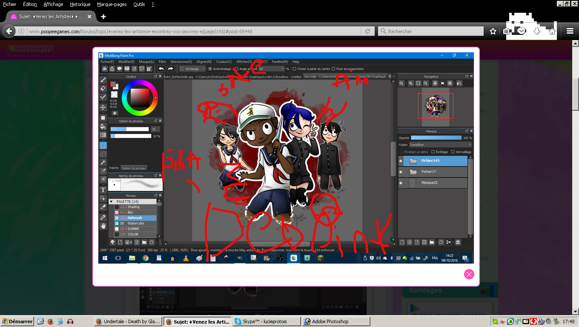Click the Navigator zoom out icon
This screenshot has width=579, height=327.
(x=427, y=83)
